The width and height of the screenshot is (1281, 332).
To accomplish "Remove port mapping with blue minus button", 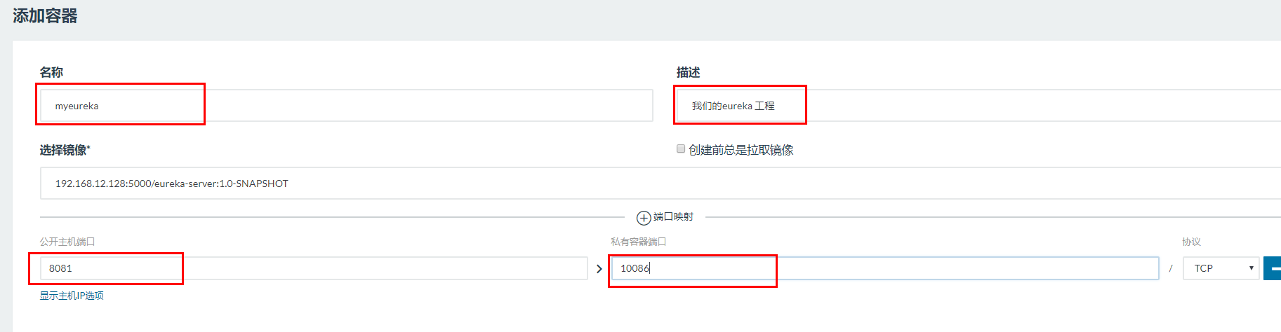I will tap(1273, 268).
